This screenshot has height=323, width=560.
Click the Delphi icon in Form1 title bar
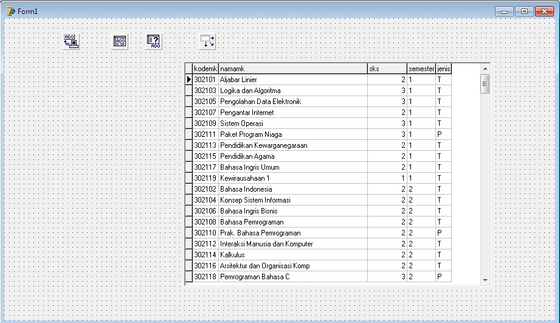pos(11,12)
